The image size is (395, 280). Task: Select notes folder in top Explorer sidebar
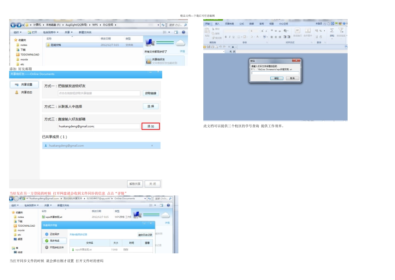point(22,45)
